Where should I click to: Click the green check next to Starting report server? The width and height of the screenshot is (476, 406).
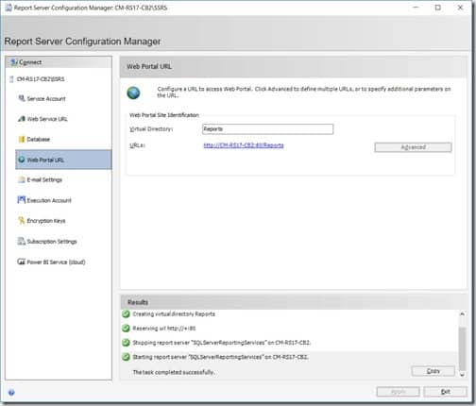(126, 357)
